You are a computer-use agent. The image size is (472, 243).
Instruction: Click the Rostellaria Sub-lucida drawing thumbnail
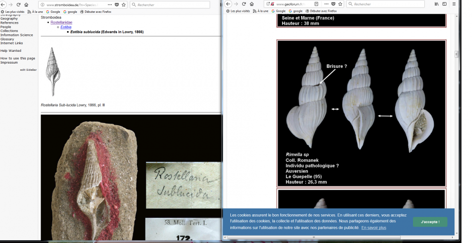(x=52, y=72)
